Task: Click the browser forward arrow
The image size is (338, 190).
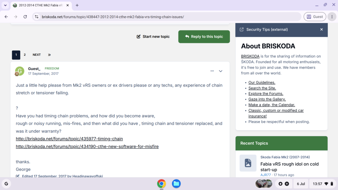Action: pos(16,17)
